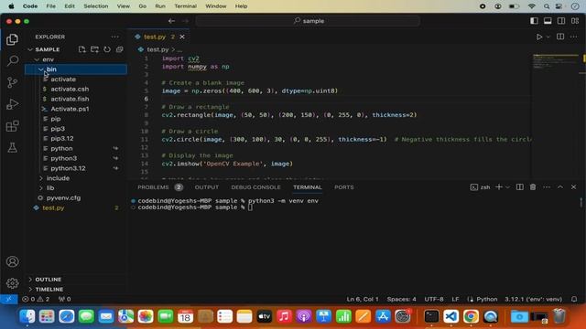The width and height of the screenshot is (586, 329).
Task: Open the Accounts icon
Action: [12, 261]
